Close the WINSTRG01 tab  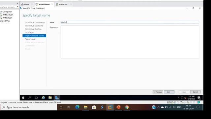(x=52, y=4)
